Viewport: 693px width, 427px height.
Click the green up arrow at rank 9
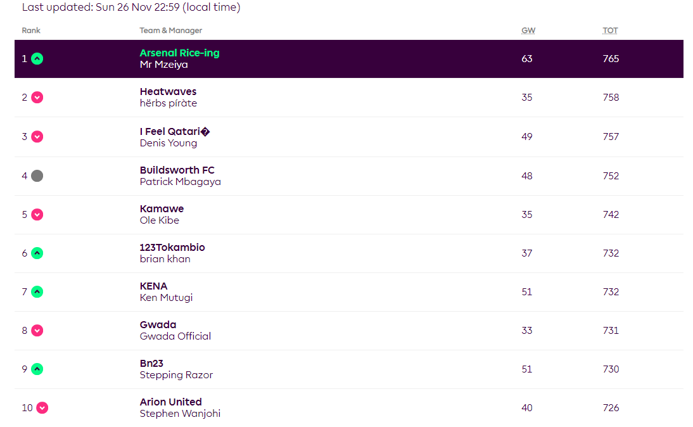[x=37, y=369]
